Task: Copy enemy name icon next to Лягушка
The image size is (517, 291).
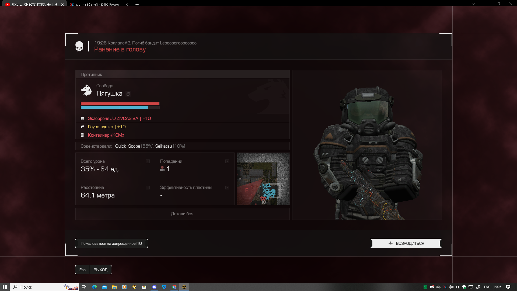Action: pyautogui.click(x=128, y=94)
